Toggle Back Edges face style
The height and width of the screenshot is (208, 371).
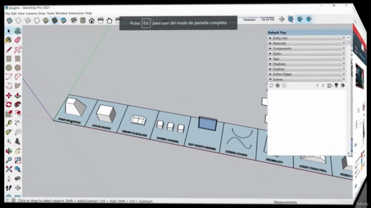pos(19,21)
